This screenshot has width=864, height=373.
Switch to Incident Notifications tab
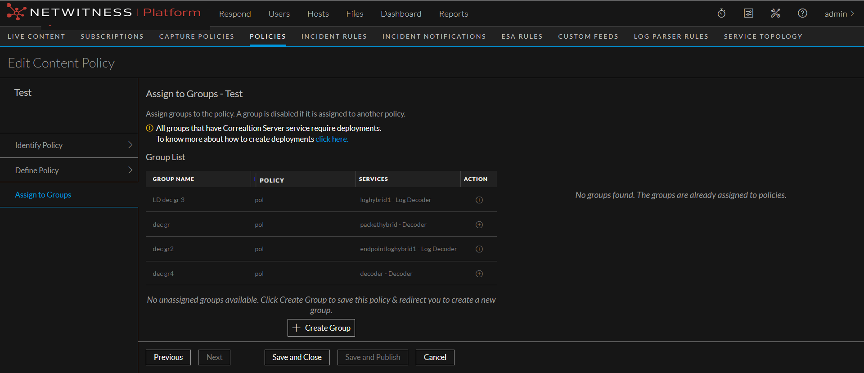(x=434, y=36)
